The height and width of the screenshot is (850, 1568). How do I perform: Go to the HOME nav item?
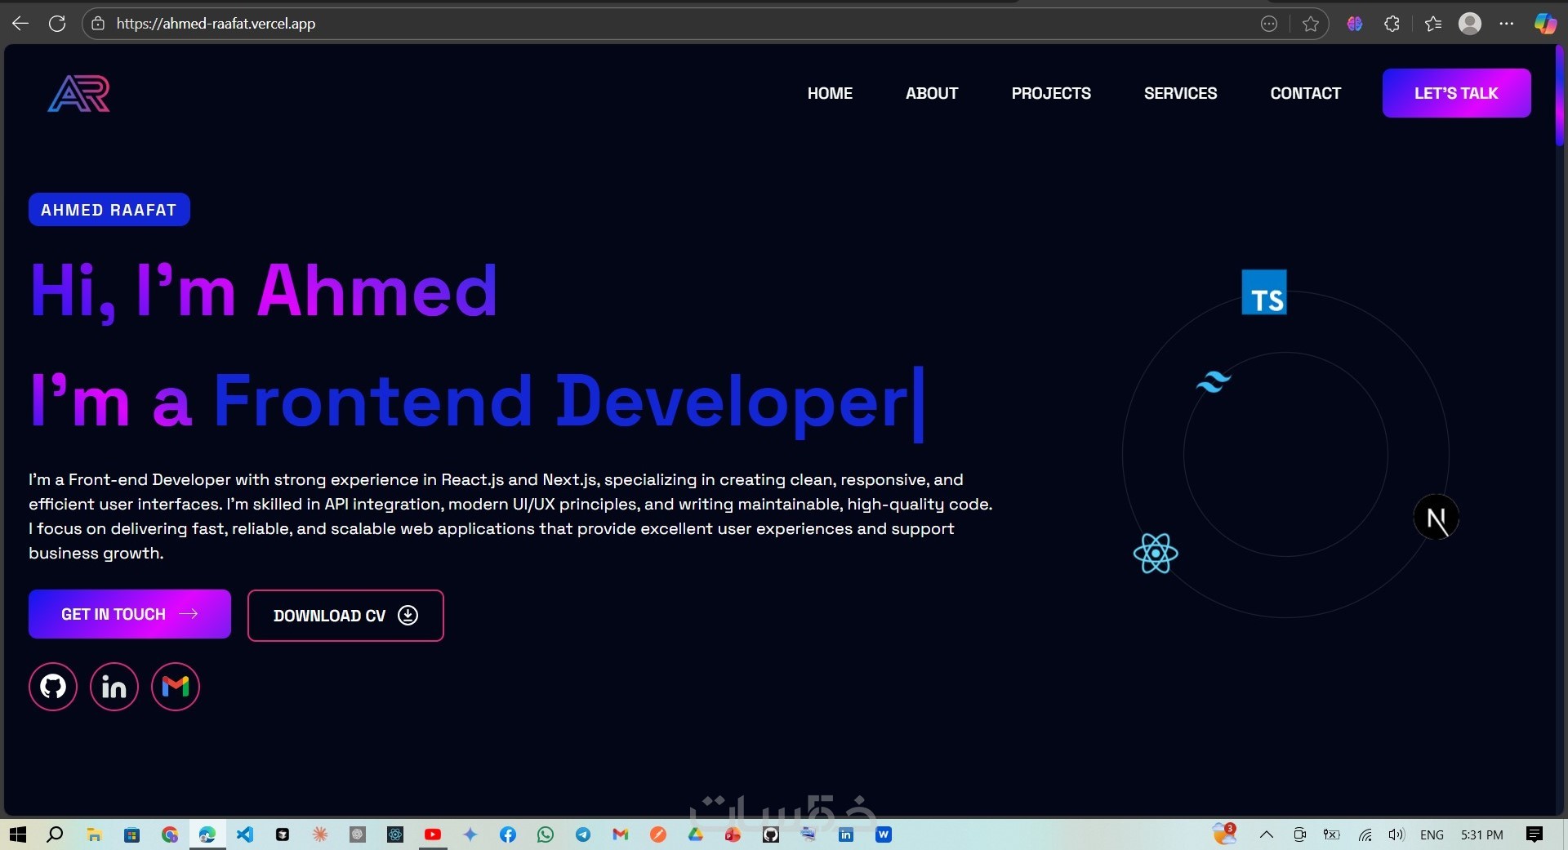[x=830, y=93]
